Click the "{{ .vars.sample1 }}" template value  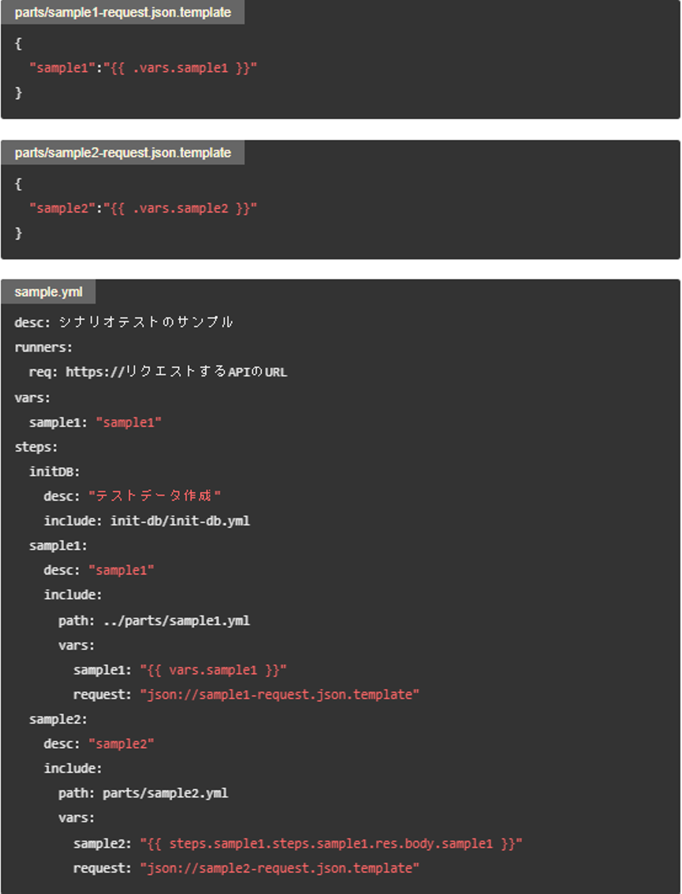[x=180, y=68]
